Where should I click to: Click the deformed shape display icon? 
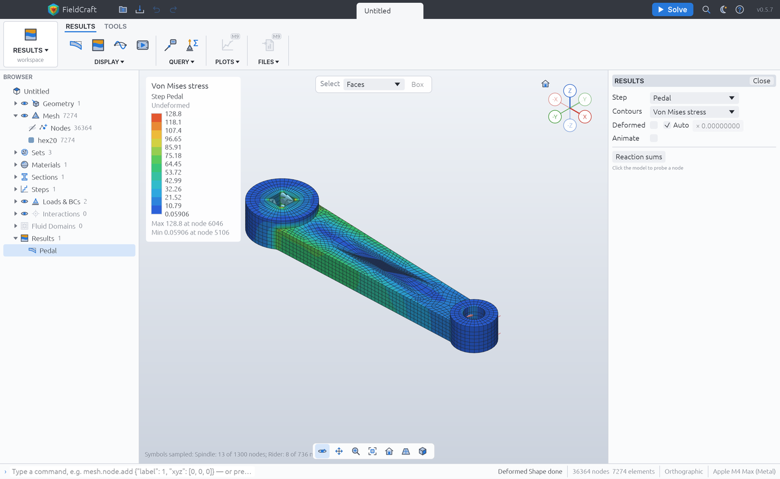(x=76, y=45)
